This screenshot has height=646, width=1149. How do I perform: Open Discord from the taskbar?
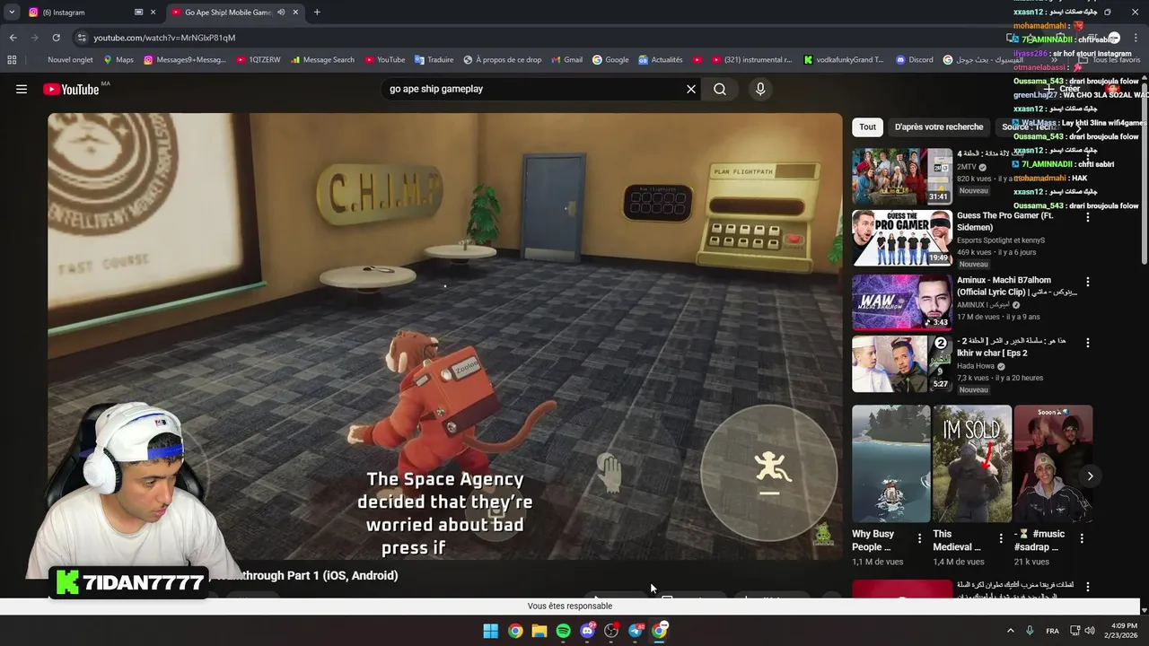coord(587,631)
